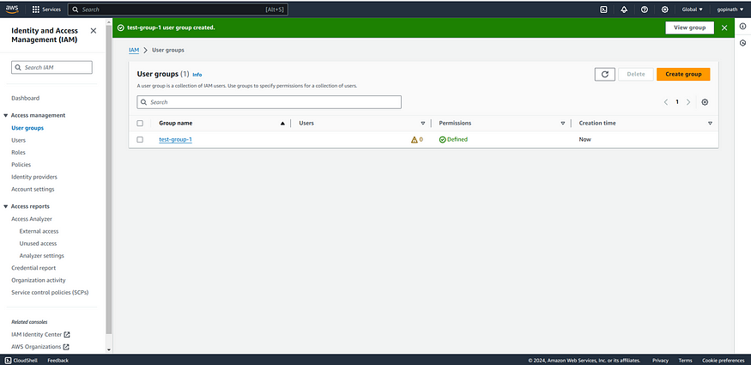The width and height of the screenshot is (751, 365).
Task: Click the View group button
Action: click(690, 27)
